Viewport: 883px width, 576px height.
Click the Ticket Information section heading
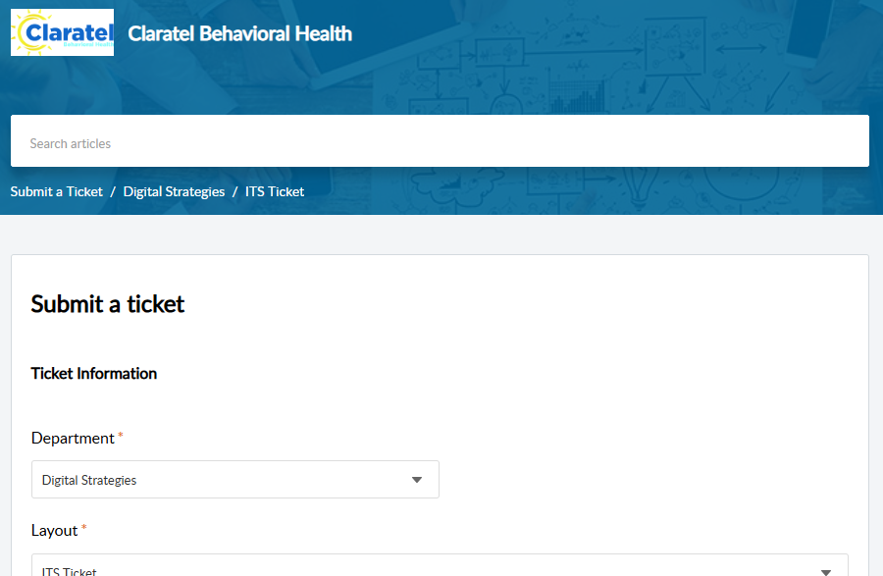pos(94,373)
